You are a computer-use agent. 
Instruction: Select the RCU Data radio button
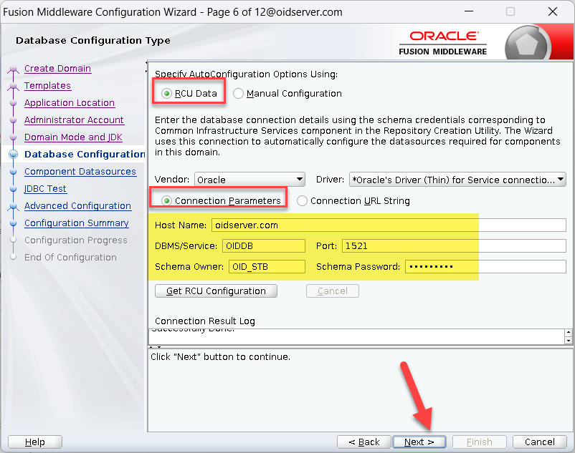click(167, 93)
